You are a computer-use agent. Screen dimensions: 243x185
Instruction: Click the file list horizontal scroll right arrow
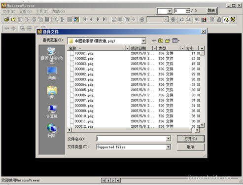[x=197, y=130]
